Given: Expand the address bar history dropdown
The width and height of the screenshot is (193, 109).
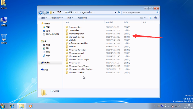Looking at the screenshot, I should tap(115, 12).
